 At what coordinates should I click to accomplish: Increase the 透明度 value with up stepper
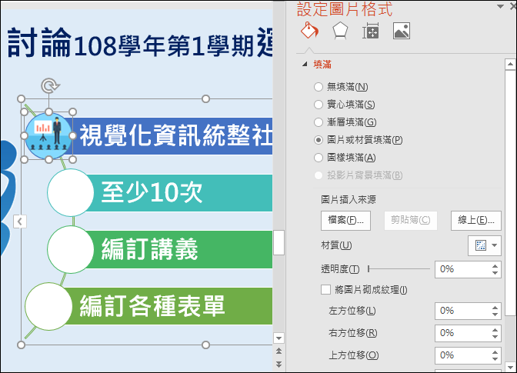pyautogui.click(x=495, y=266)
